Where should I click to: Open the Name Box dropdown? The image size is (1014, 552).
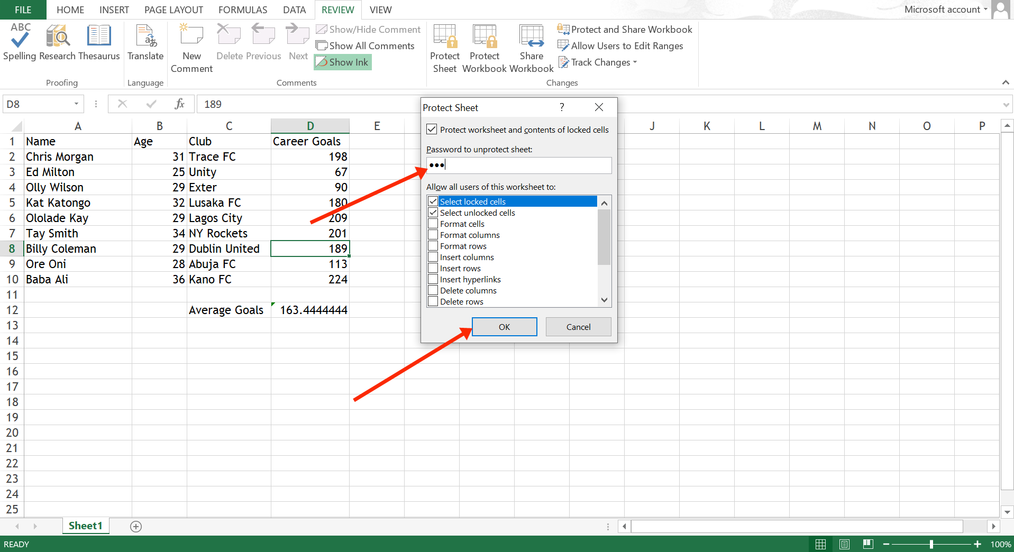(x=76, y=104)
